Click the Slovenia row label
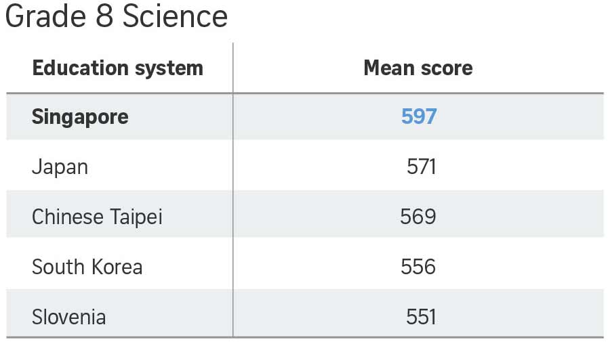The image size is (608, 348). click(68, 316)
